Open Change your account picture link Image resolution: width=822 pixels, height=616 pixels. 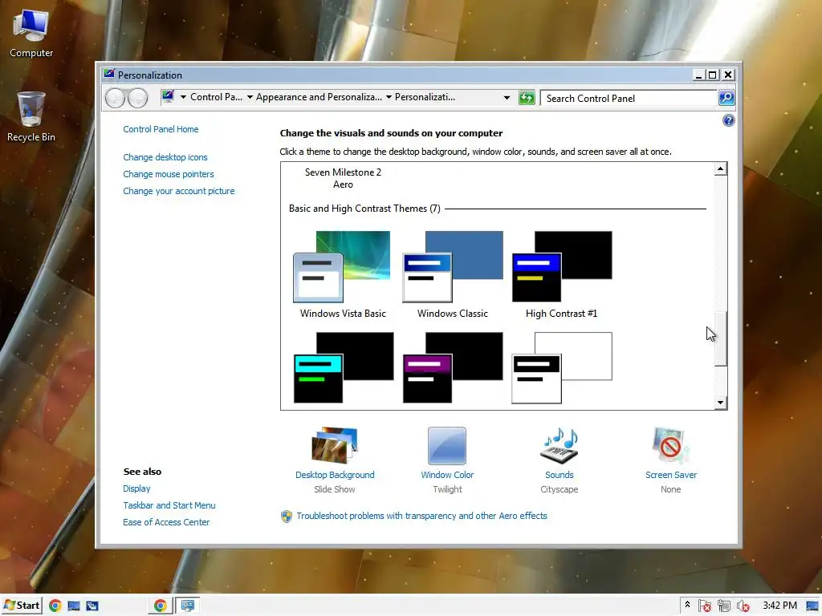coord(179,191)
